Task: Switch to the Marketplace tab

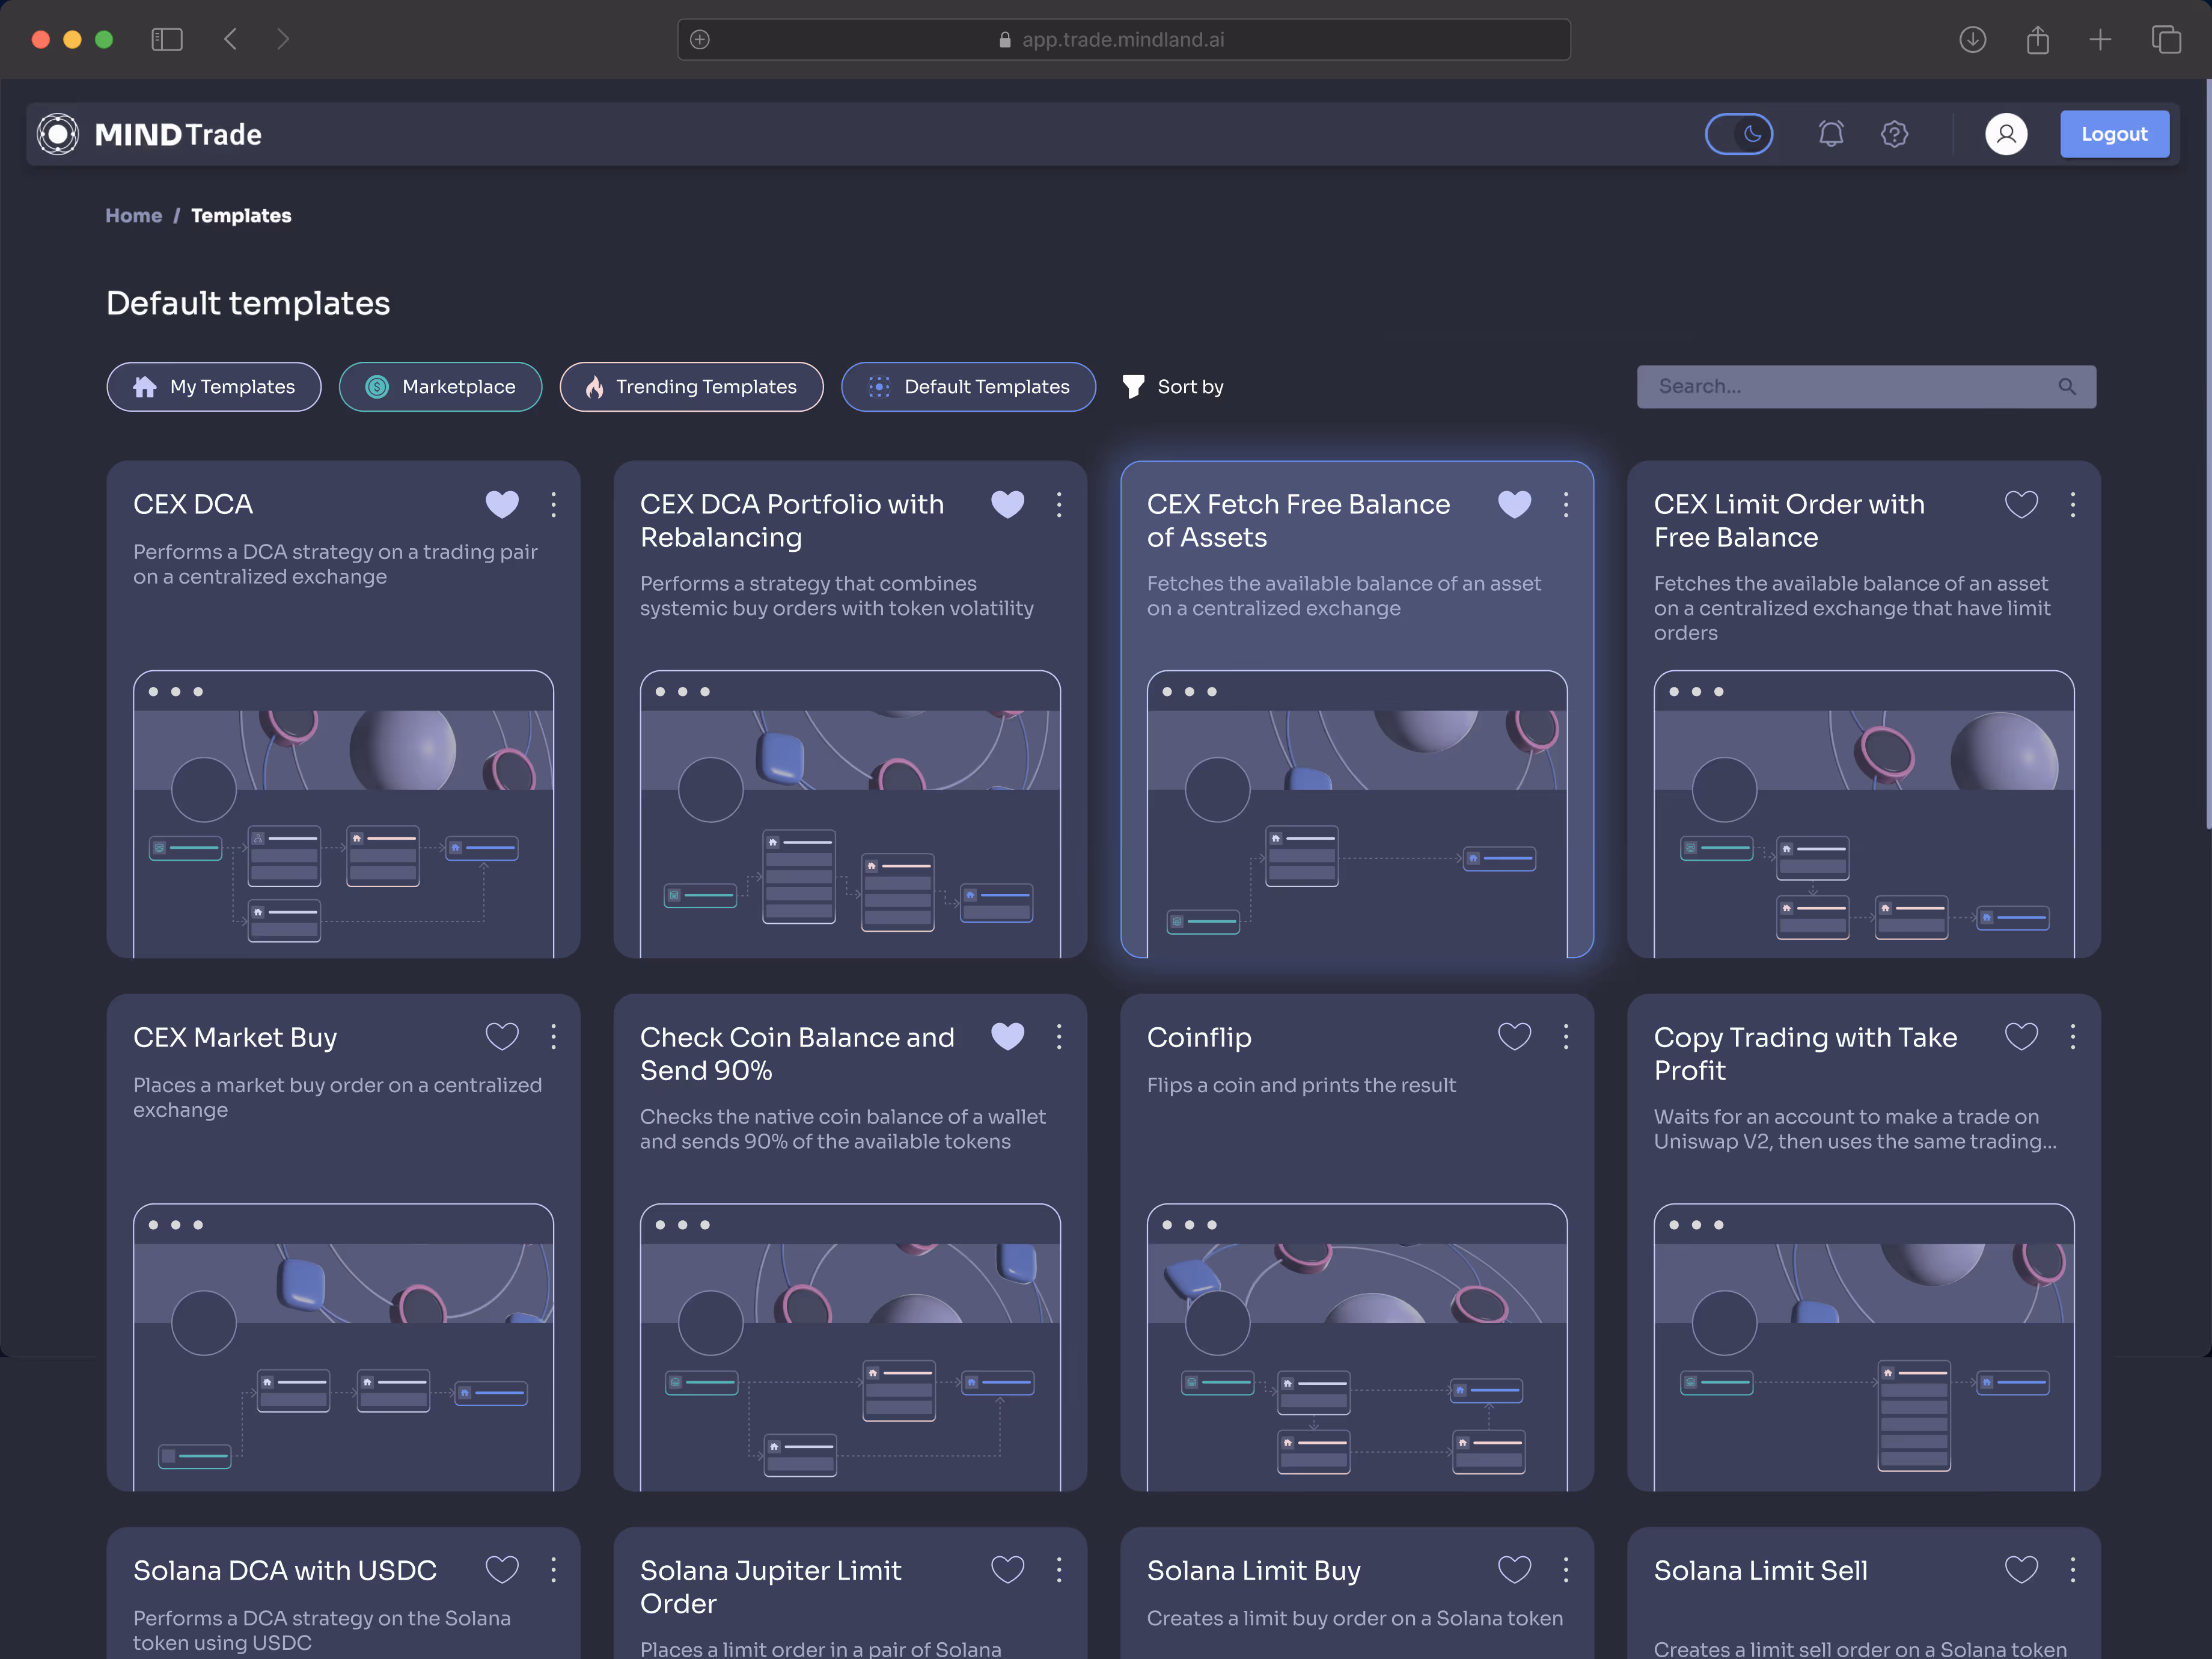Action: click(440, 387)
